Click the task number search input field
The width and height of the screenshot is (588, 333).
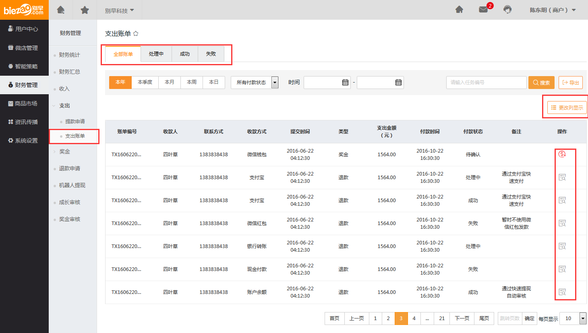pyautogui.click(x=486, y=83)
